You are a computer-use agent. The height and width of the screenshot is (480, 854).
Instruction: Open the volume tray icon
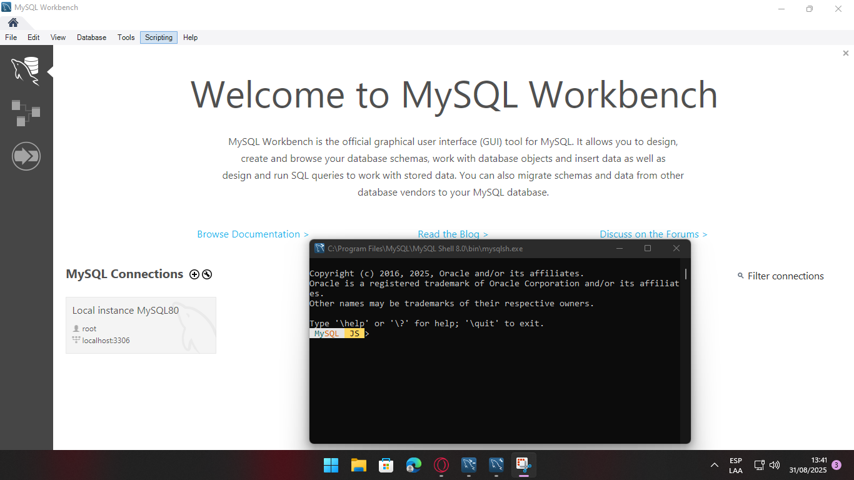(775, 465)
